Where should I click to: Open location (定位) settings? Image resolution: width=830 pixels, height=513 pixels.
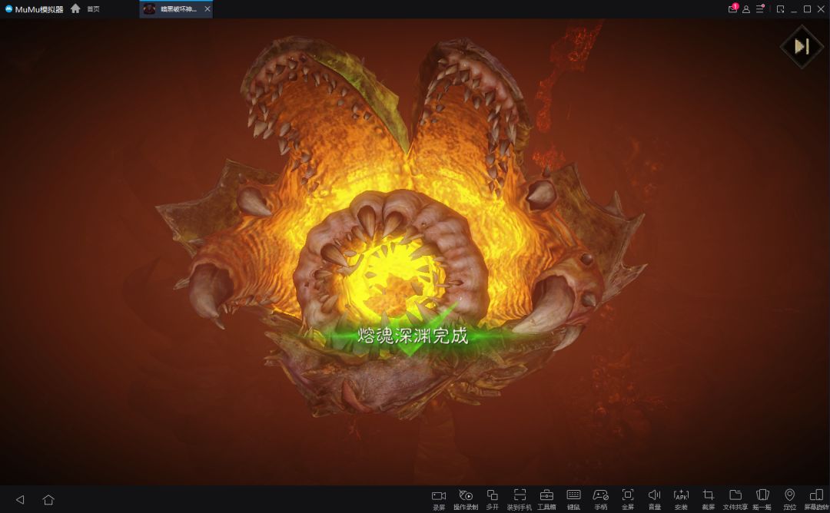[789, 499]
